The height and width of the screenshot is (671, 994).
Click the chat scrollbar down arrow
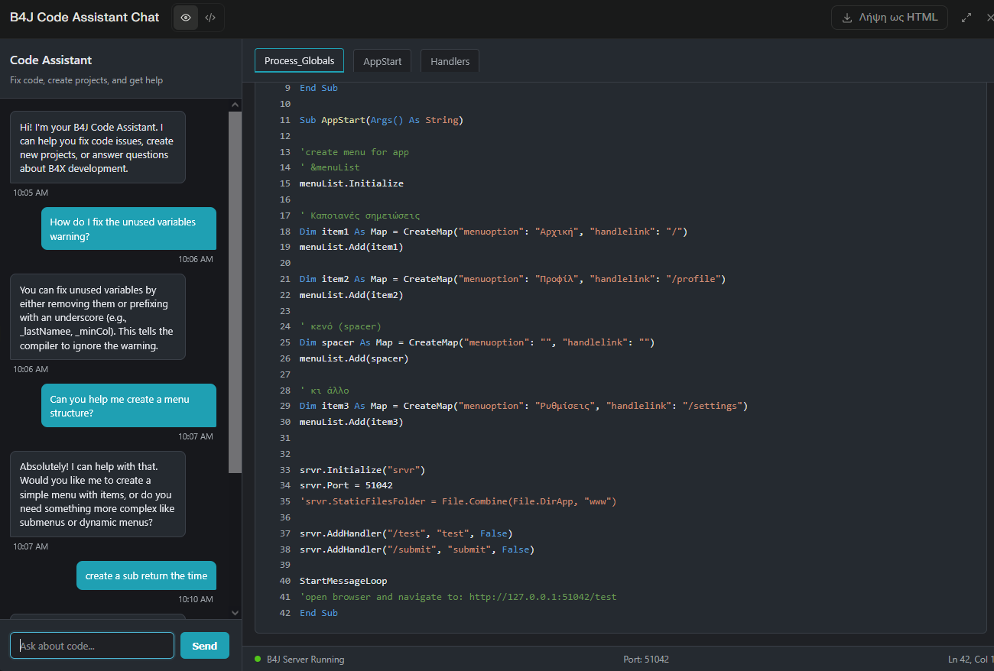coord(235,612)
